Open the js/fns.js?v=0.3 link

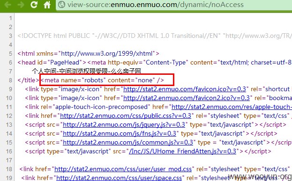[120, 134]
